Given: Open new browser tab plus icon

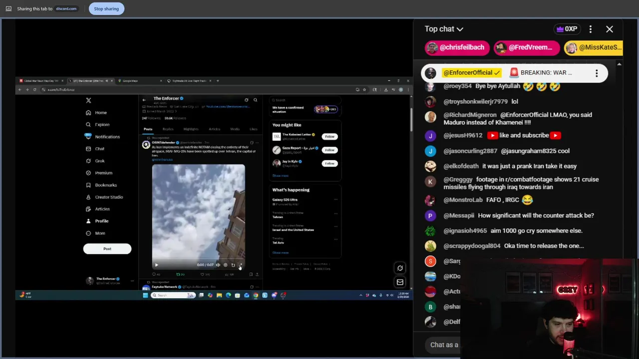Looking at the screenshot, I should coord(218,81).
